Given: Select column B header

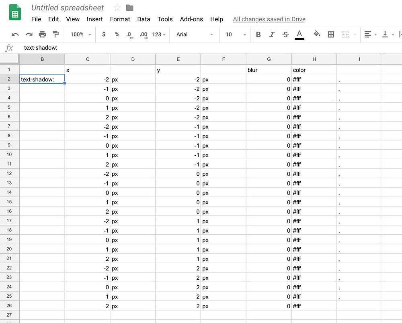Looking at the screenshot, I should (42, 59).
